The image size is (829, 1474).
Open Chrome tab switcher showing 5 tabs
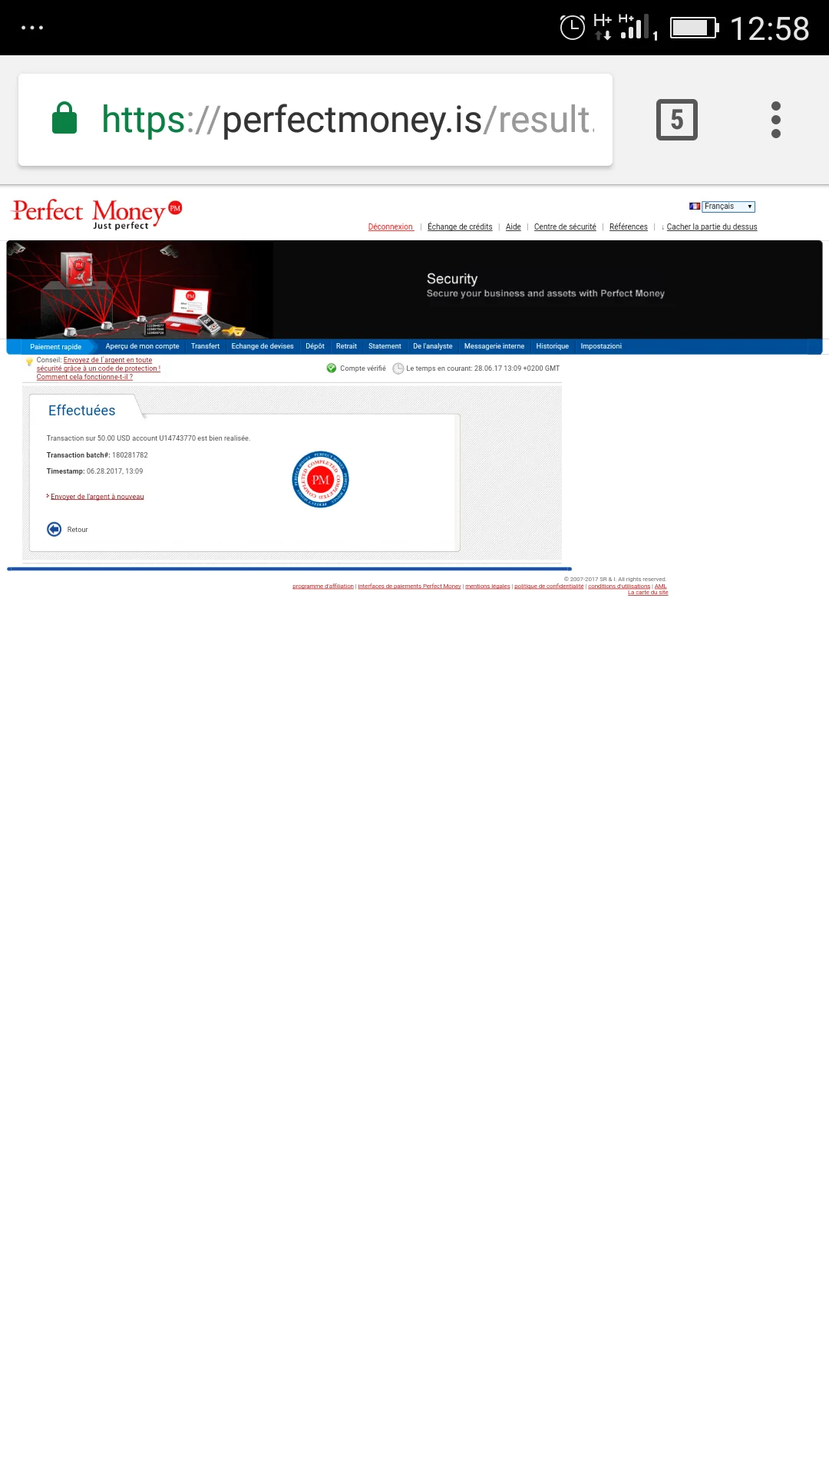pos(676,120)
